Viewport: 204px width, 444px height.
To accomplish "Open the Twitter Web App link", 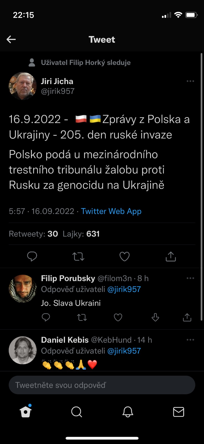I will (111, 211).
